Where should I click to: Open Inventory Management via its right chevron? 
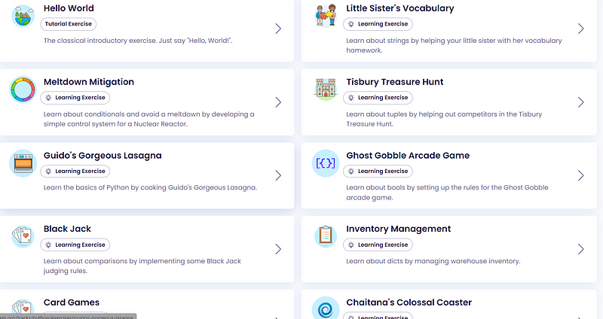coord(580,249)
